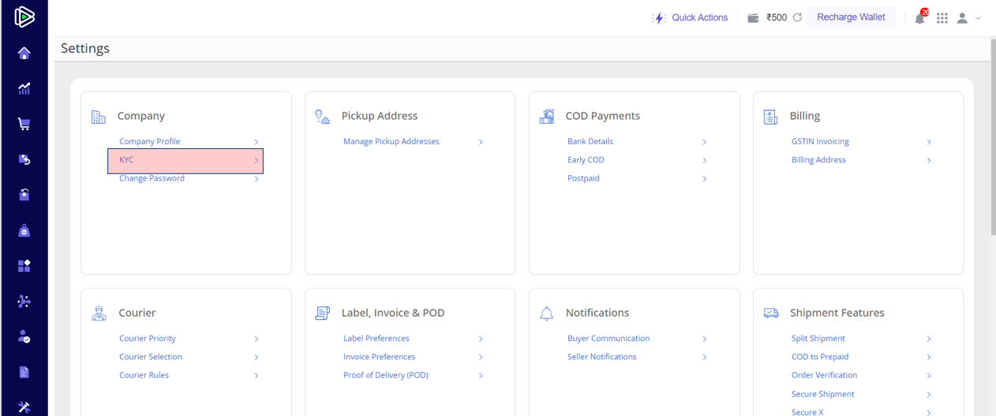Click the lightning bolt Quick Actions icon
The width and height of the screenshot is (996, 416).
coord(659,17)
